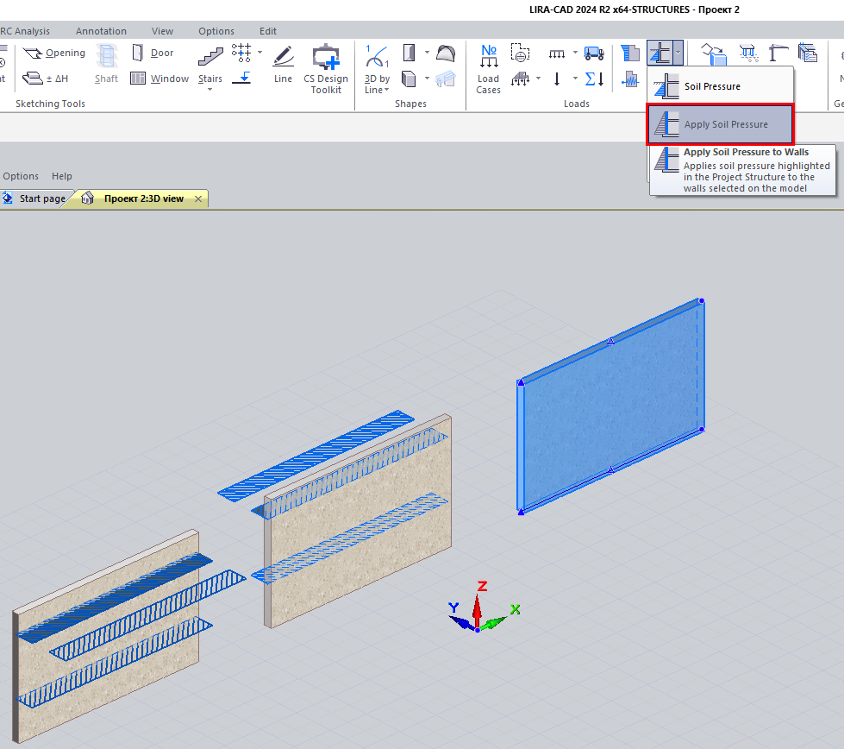
Task: Open Load Cases
Action: click(x=488, y=69)
